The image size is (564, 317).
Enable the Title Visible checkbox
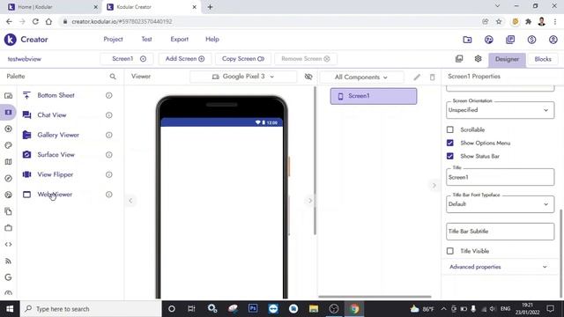click(450, 251)
